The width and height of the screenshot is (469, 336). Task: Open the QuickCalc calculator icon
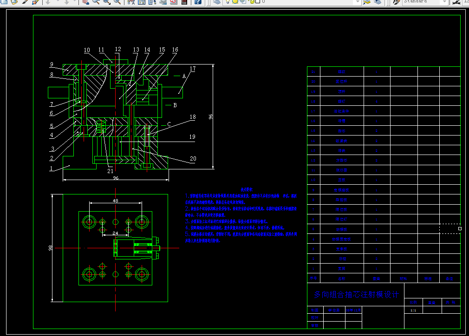[x=184, y=2]
